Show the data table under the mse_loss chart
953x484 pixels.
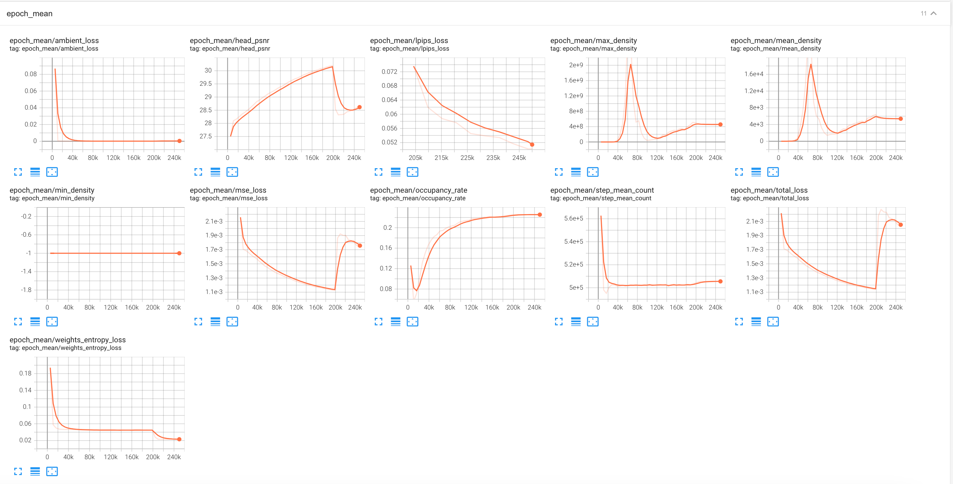tap(216, 322)
